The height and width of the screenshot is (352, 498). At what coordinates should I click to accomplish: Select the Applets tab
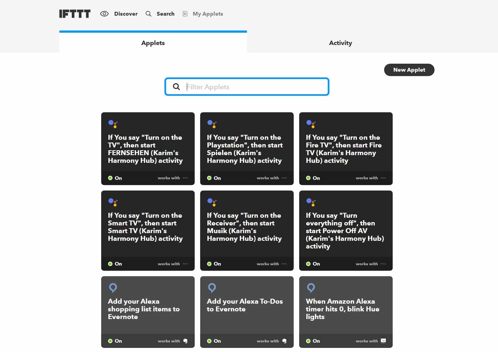(153, 43)
